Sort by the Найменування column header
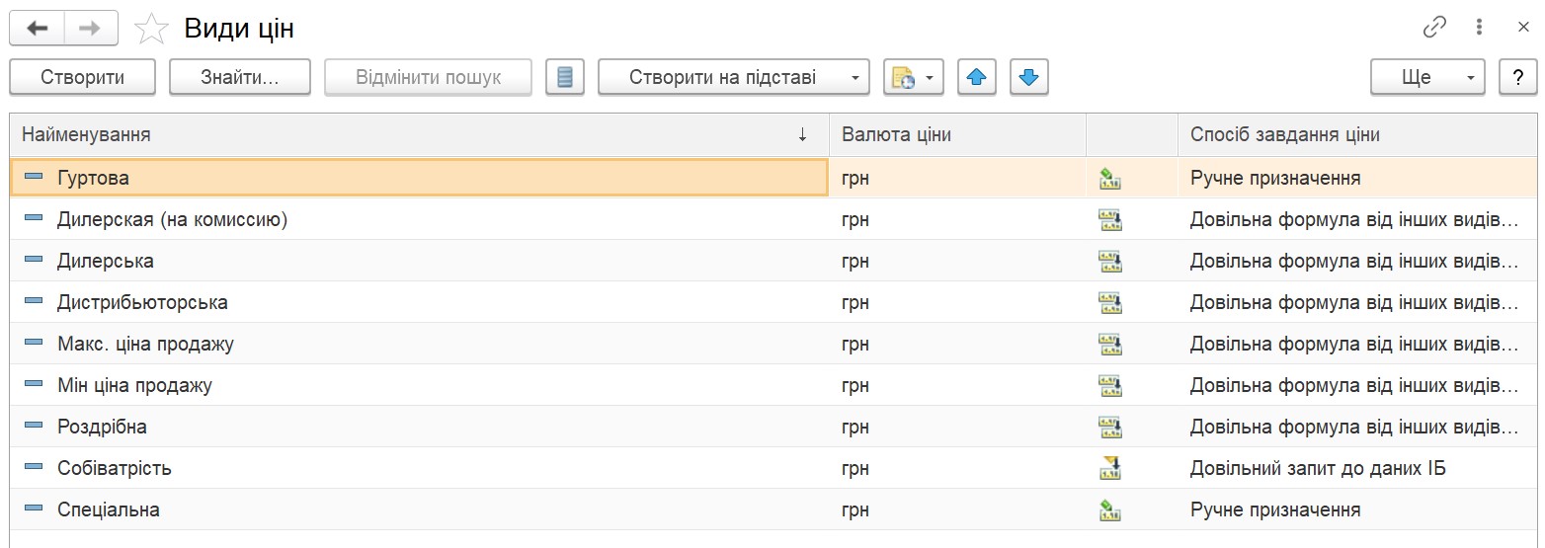Viewport: 1545px width, 548px height. tap(420, 135)
